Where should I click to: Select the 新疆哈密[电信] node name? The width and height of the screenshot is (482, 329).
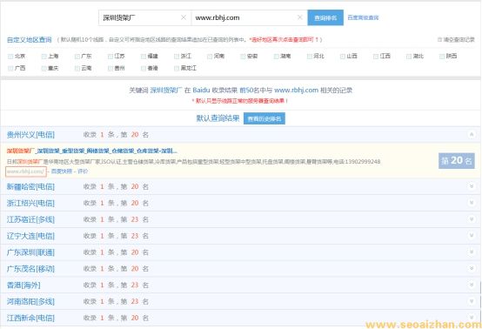click(30, 186)
